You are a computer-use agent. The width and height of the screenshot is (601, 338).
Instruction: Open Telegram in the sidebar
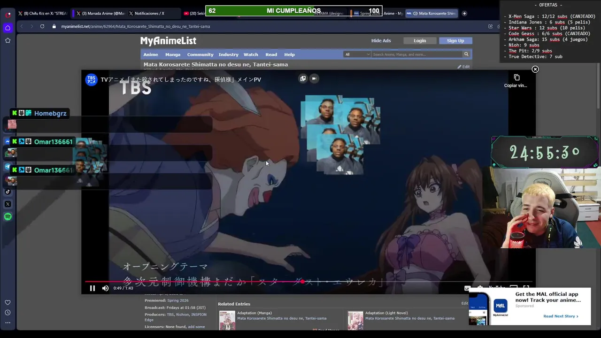(8, 167)
